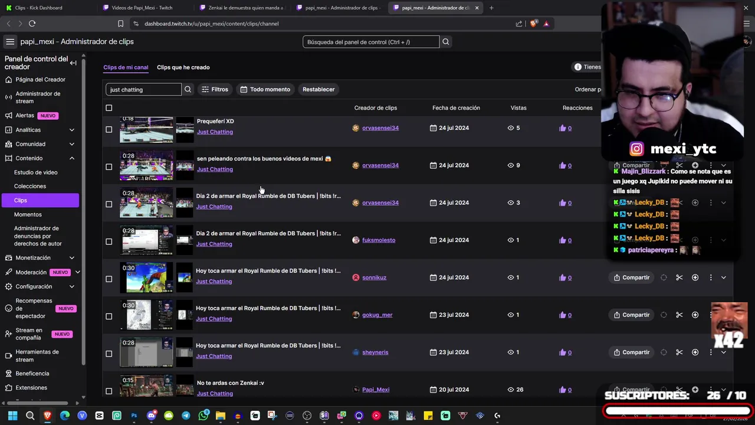The height and width of the screenshot is (425, 755).
Task: Open orvasensei34 creator link on Prequeferí clip
Action: [380, 128]
